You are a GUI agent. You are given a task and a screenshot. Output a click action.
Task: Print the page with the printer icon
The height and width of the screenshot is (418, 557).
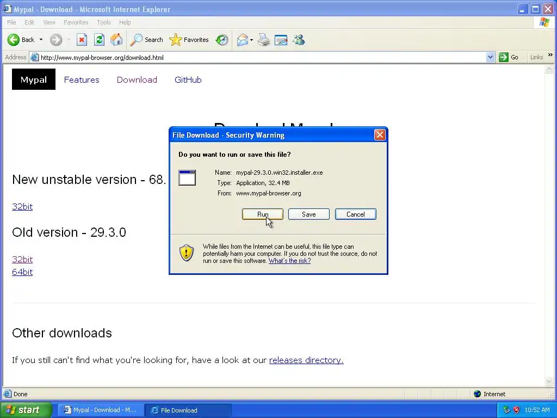coord(264,40)
